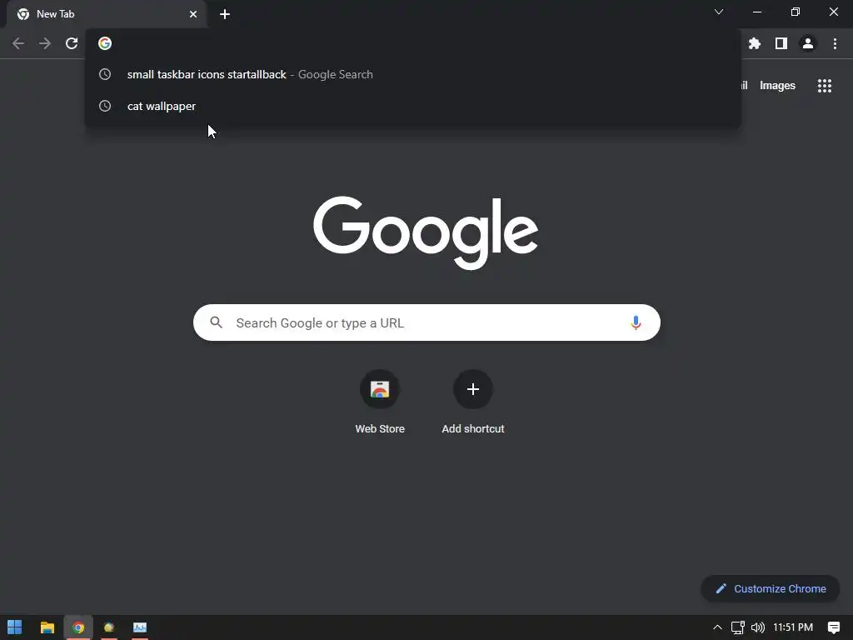
Task: Open the Chrome three-dot menu
Action: (x=835, y=43)
